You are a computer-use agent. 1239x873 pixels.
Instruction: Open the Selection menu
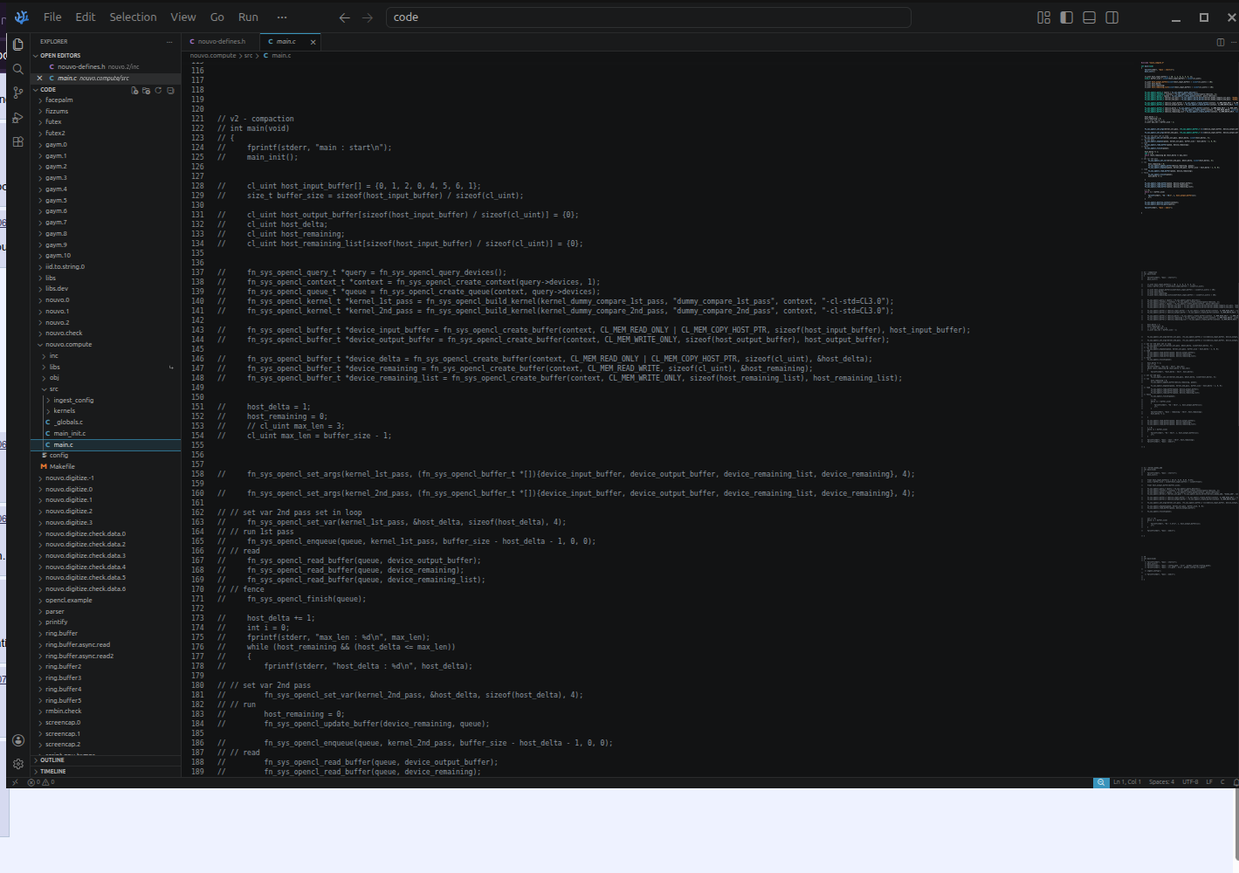click(133, 17)
